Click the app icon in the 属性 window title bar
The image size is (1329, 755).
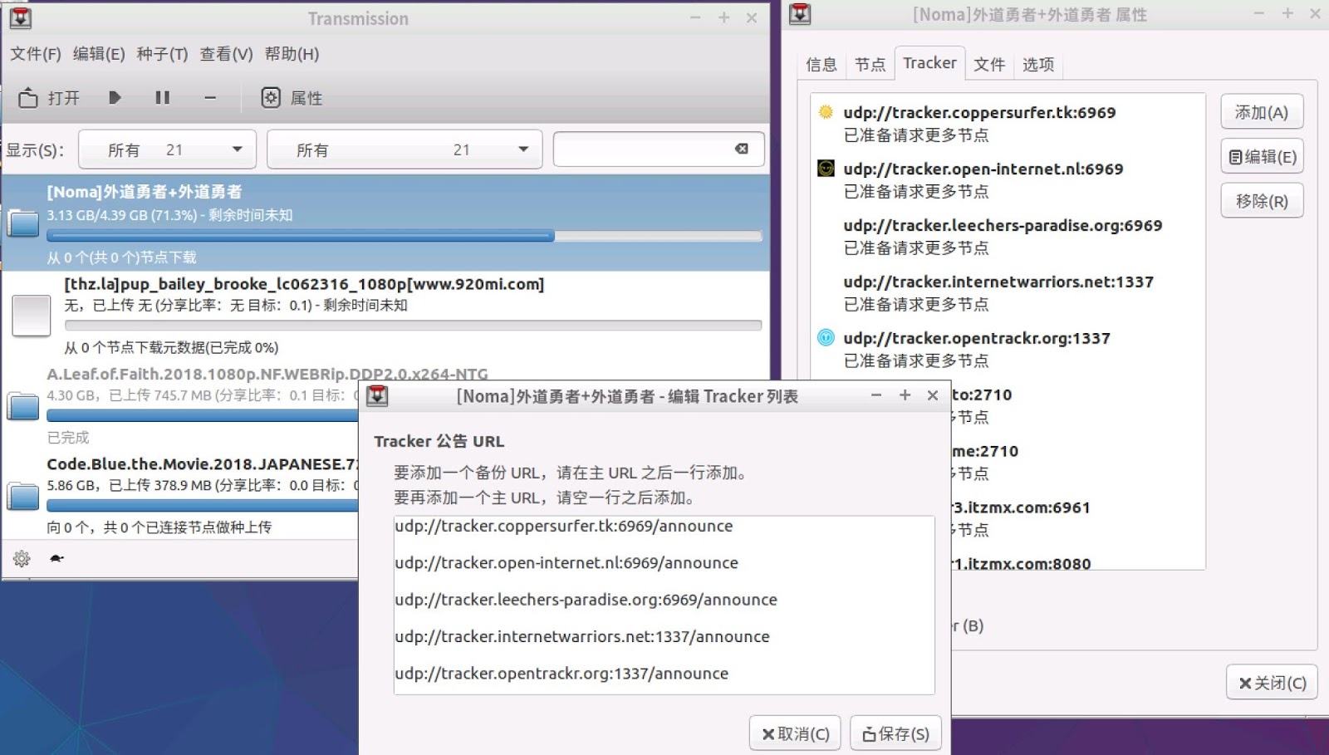pyautogui.click(x=800, y=14)
